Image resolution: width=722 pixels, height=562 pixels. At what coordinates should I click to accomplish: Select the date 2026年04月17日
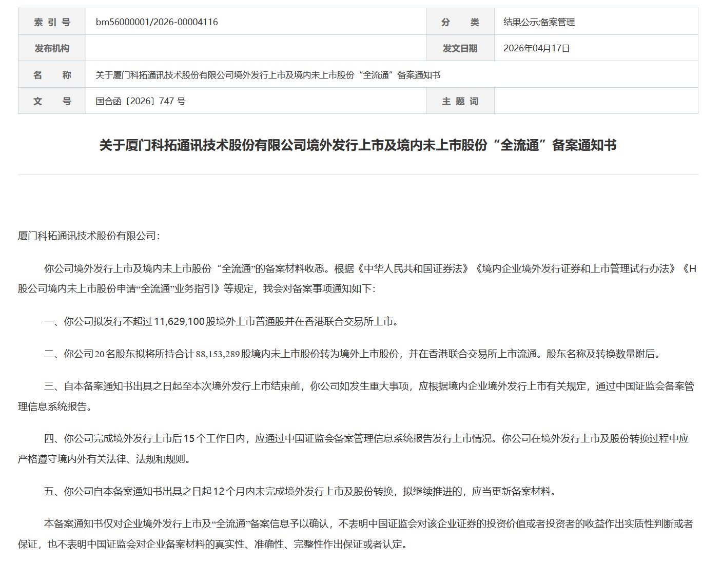tap(537, 48)
